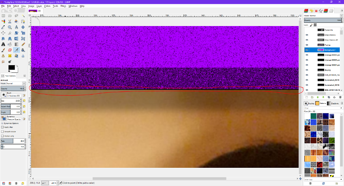Screen dimensions: 344x186
Task: Select the Text tool
Action: (x=3, y=44)
